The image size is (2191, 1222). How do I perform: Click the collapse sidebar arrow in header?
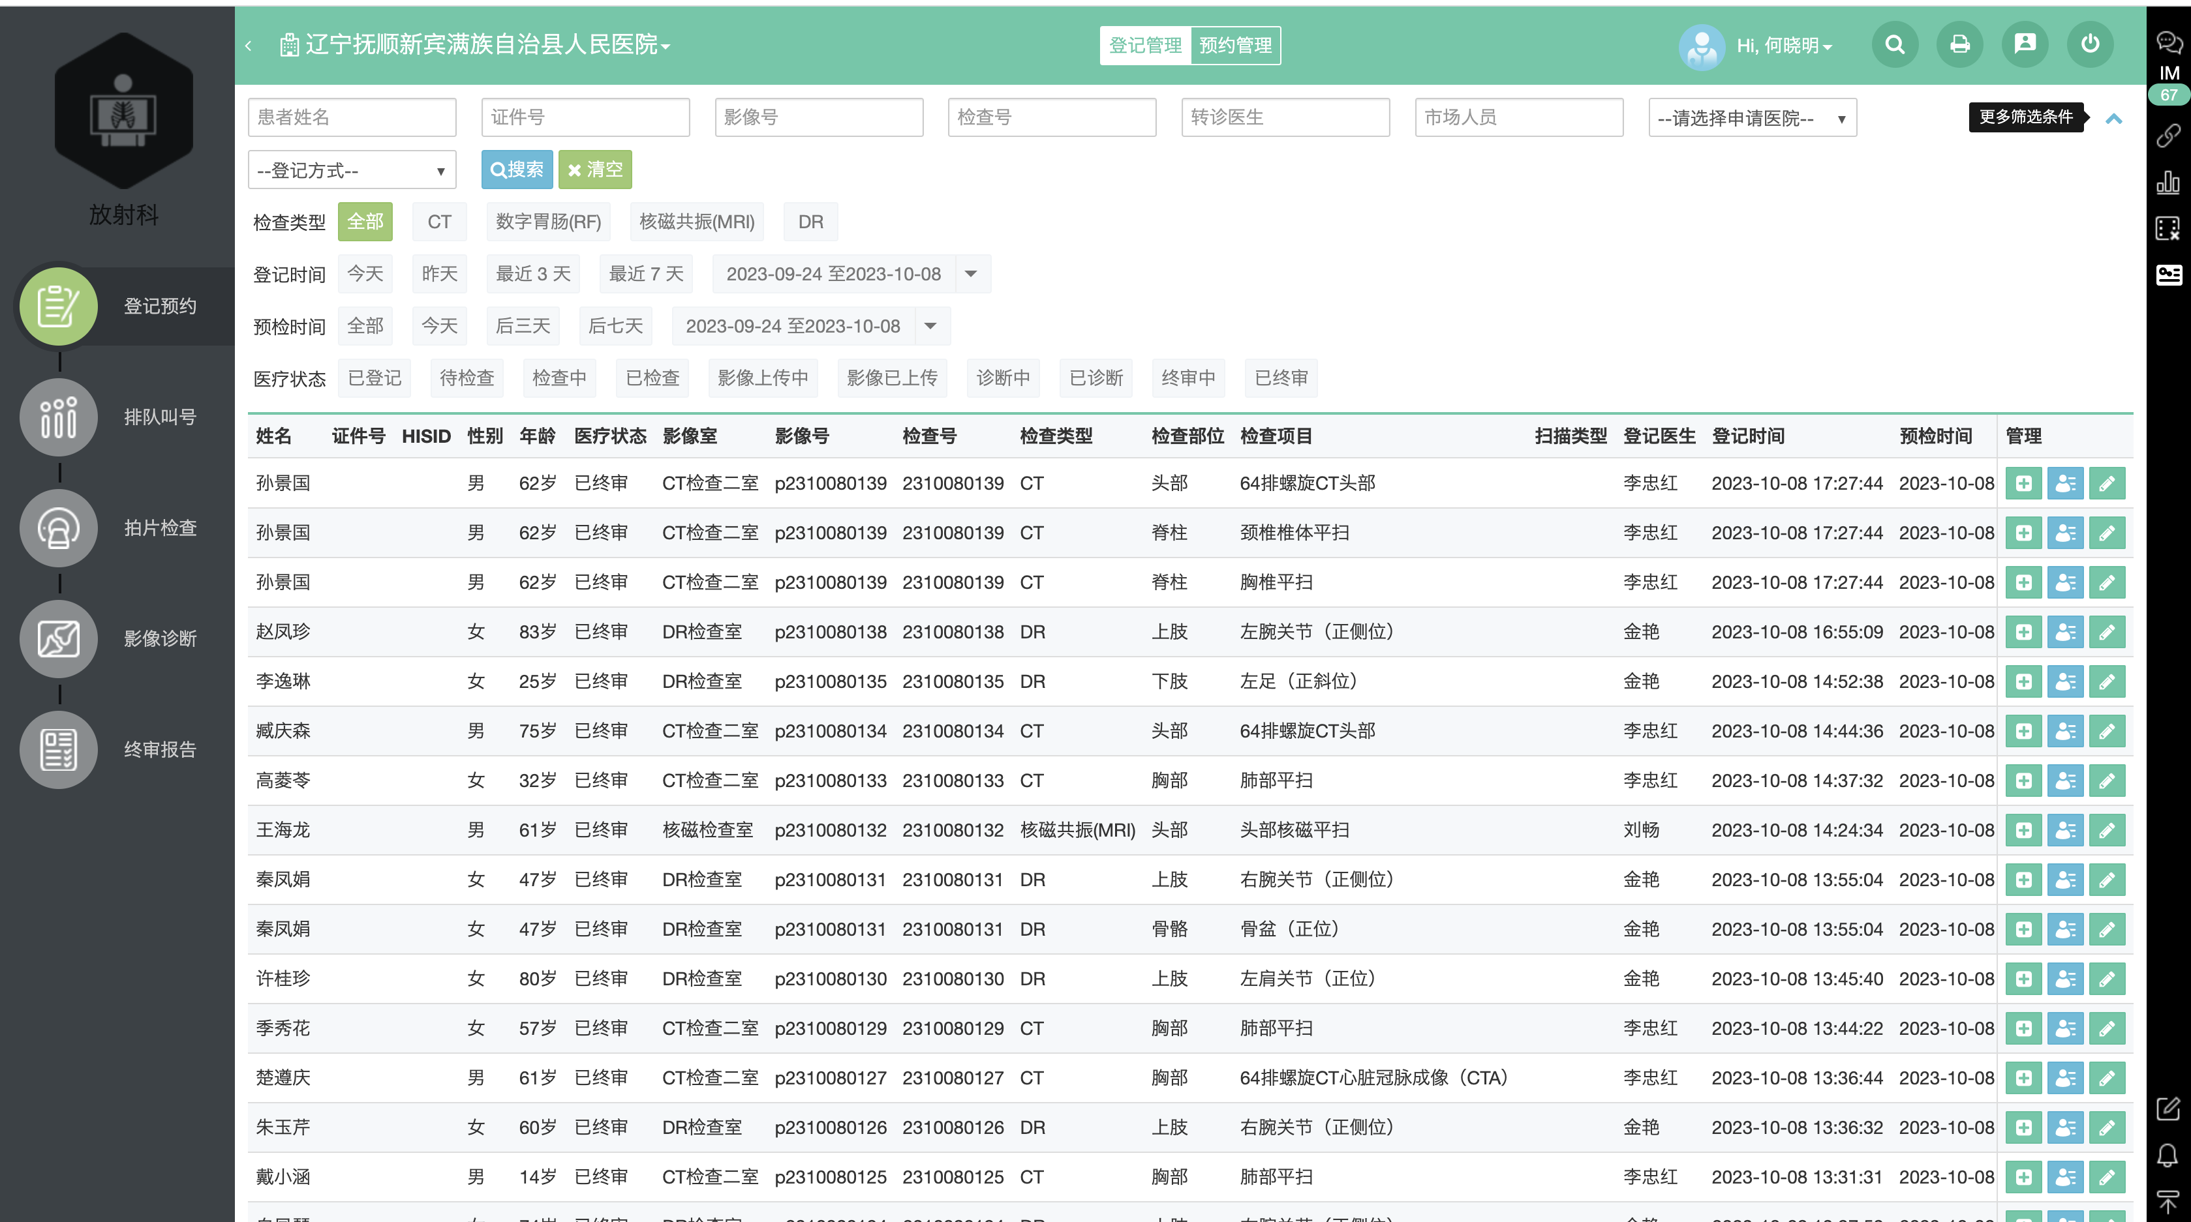(x=249, y=45)
